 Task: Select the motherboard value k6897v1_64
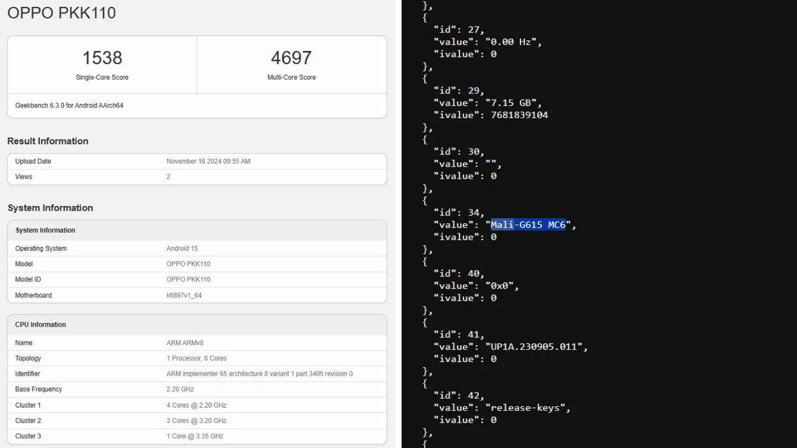click(x=184, y=296)
